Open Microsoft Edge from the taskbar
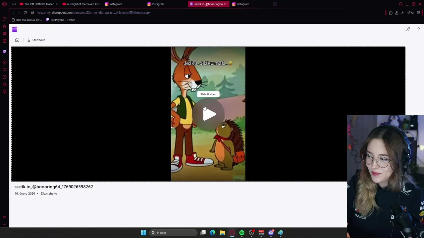The width and height of the screenshot is (424, 238). pos(213,233)
